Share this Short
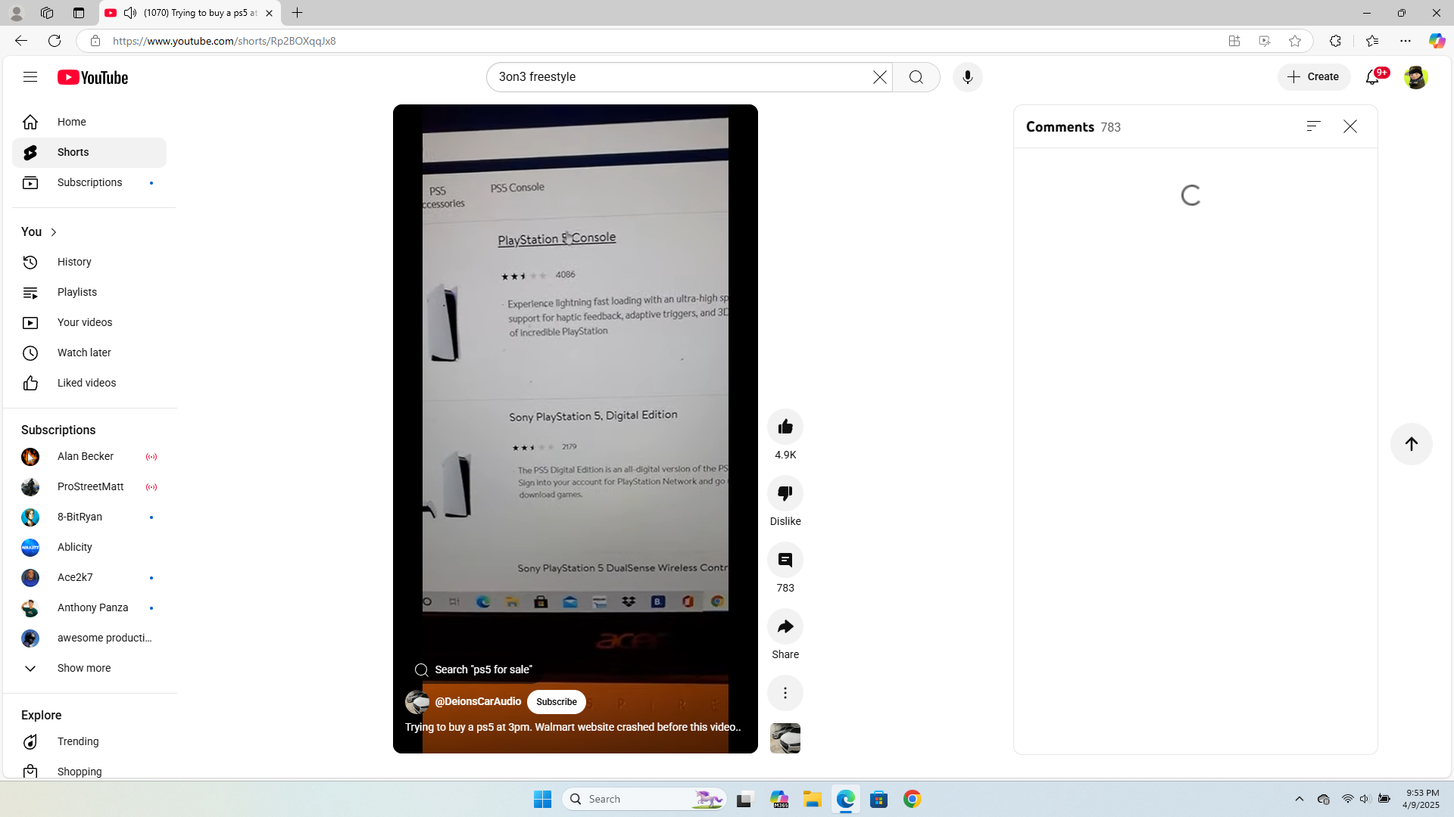This screenshot has width=1454, height=817. click(785, 626)
